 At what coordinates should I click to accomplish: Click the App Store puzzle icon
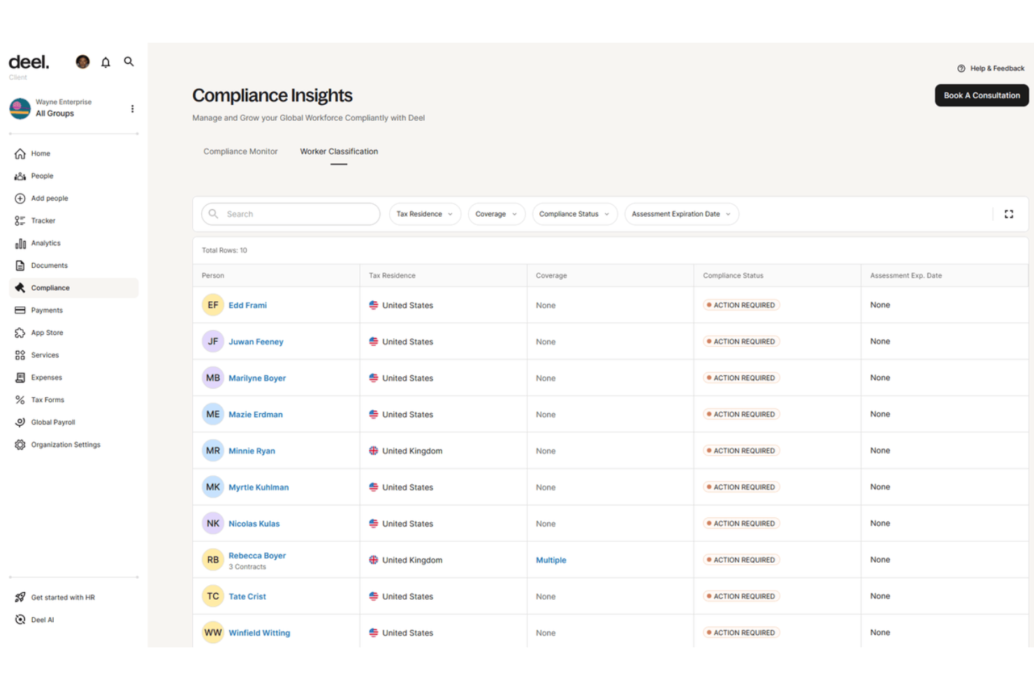[20, 333]
